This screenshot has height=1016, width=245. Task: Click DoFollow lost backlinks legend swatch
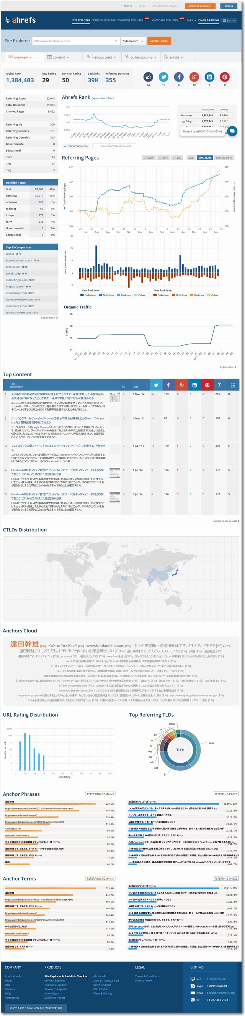155,295
